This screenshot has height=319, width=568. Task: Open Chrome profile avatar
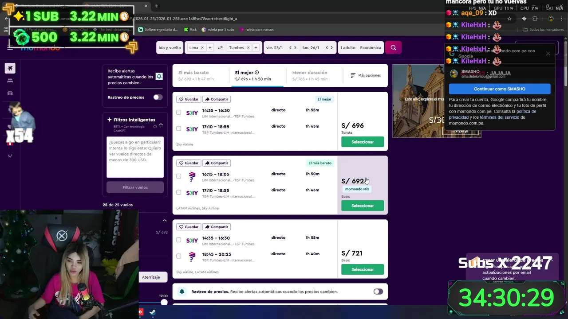coord(551,19)
